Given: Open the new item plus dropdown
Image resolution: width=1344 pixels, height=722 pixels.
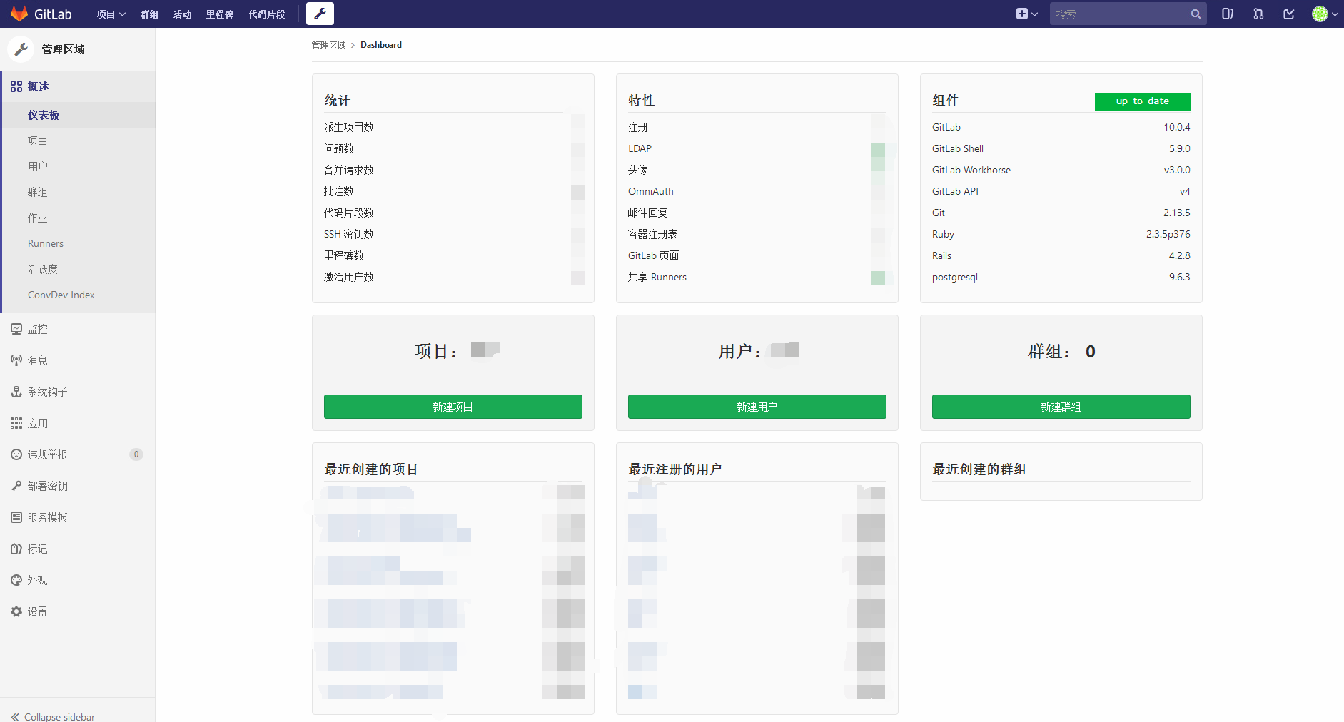Looking at the screenshot, I should tap(1026, 14).
